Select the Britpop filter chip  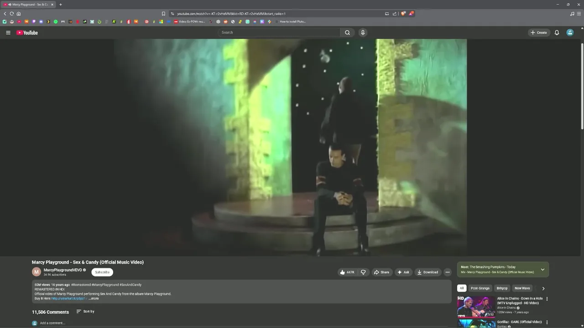click(x=502, y=288)
